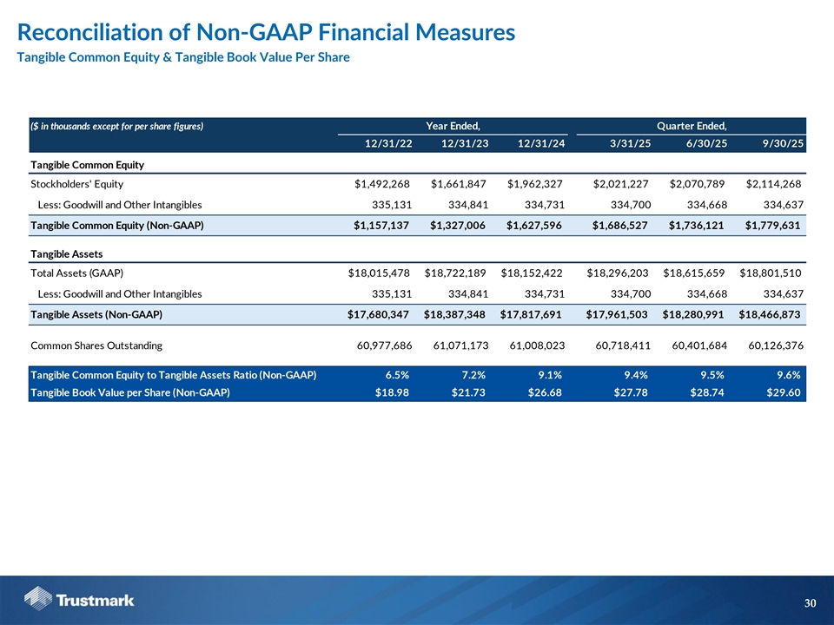This screenshot has width=834, height=625.
Task: Click the $2,114,268 stockholders' equity value
Action: point(772,184)
